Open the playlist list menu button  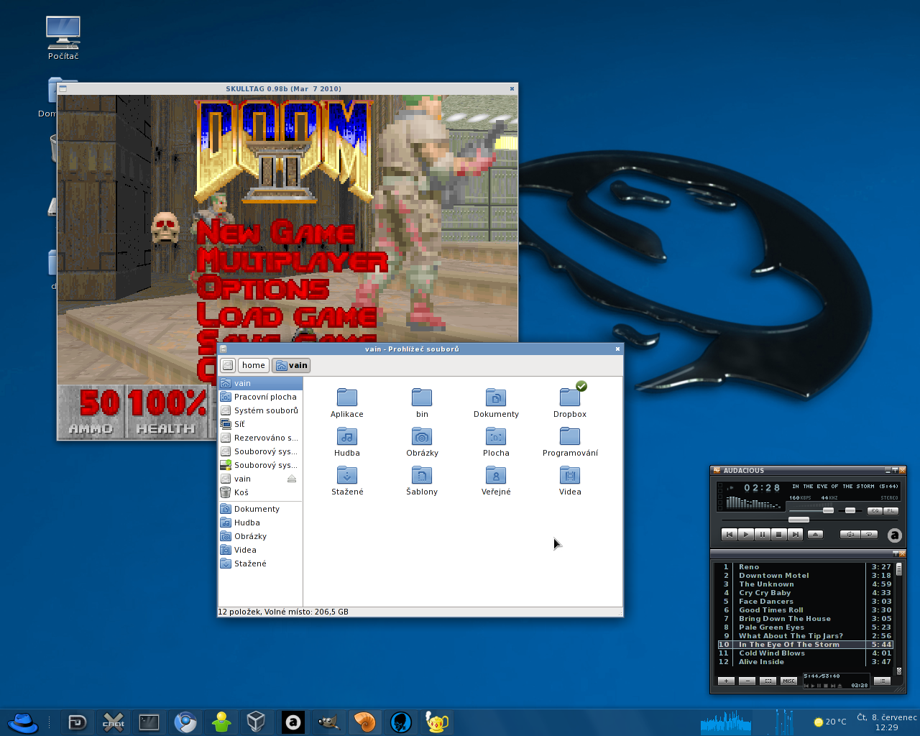pyautogui.click(x=882, y=681)
